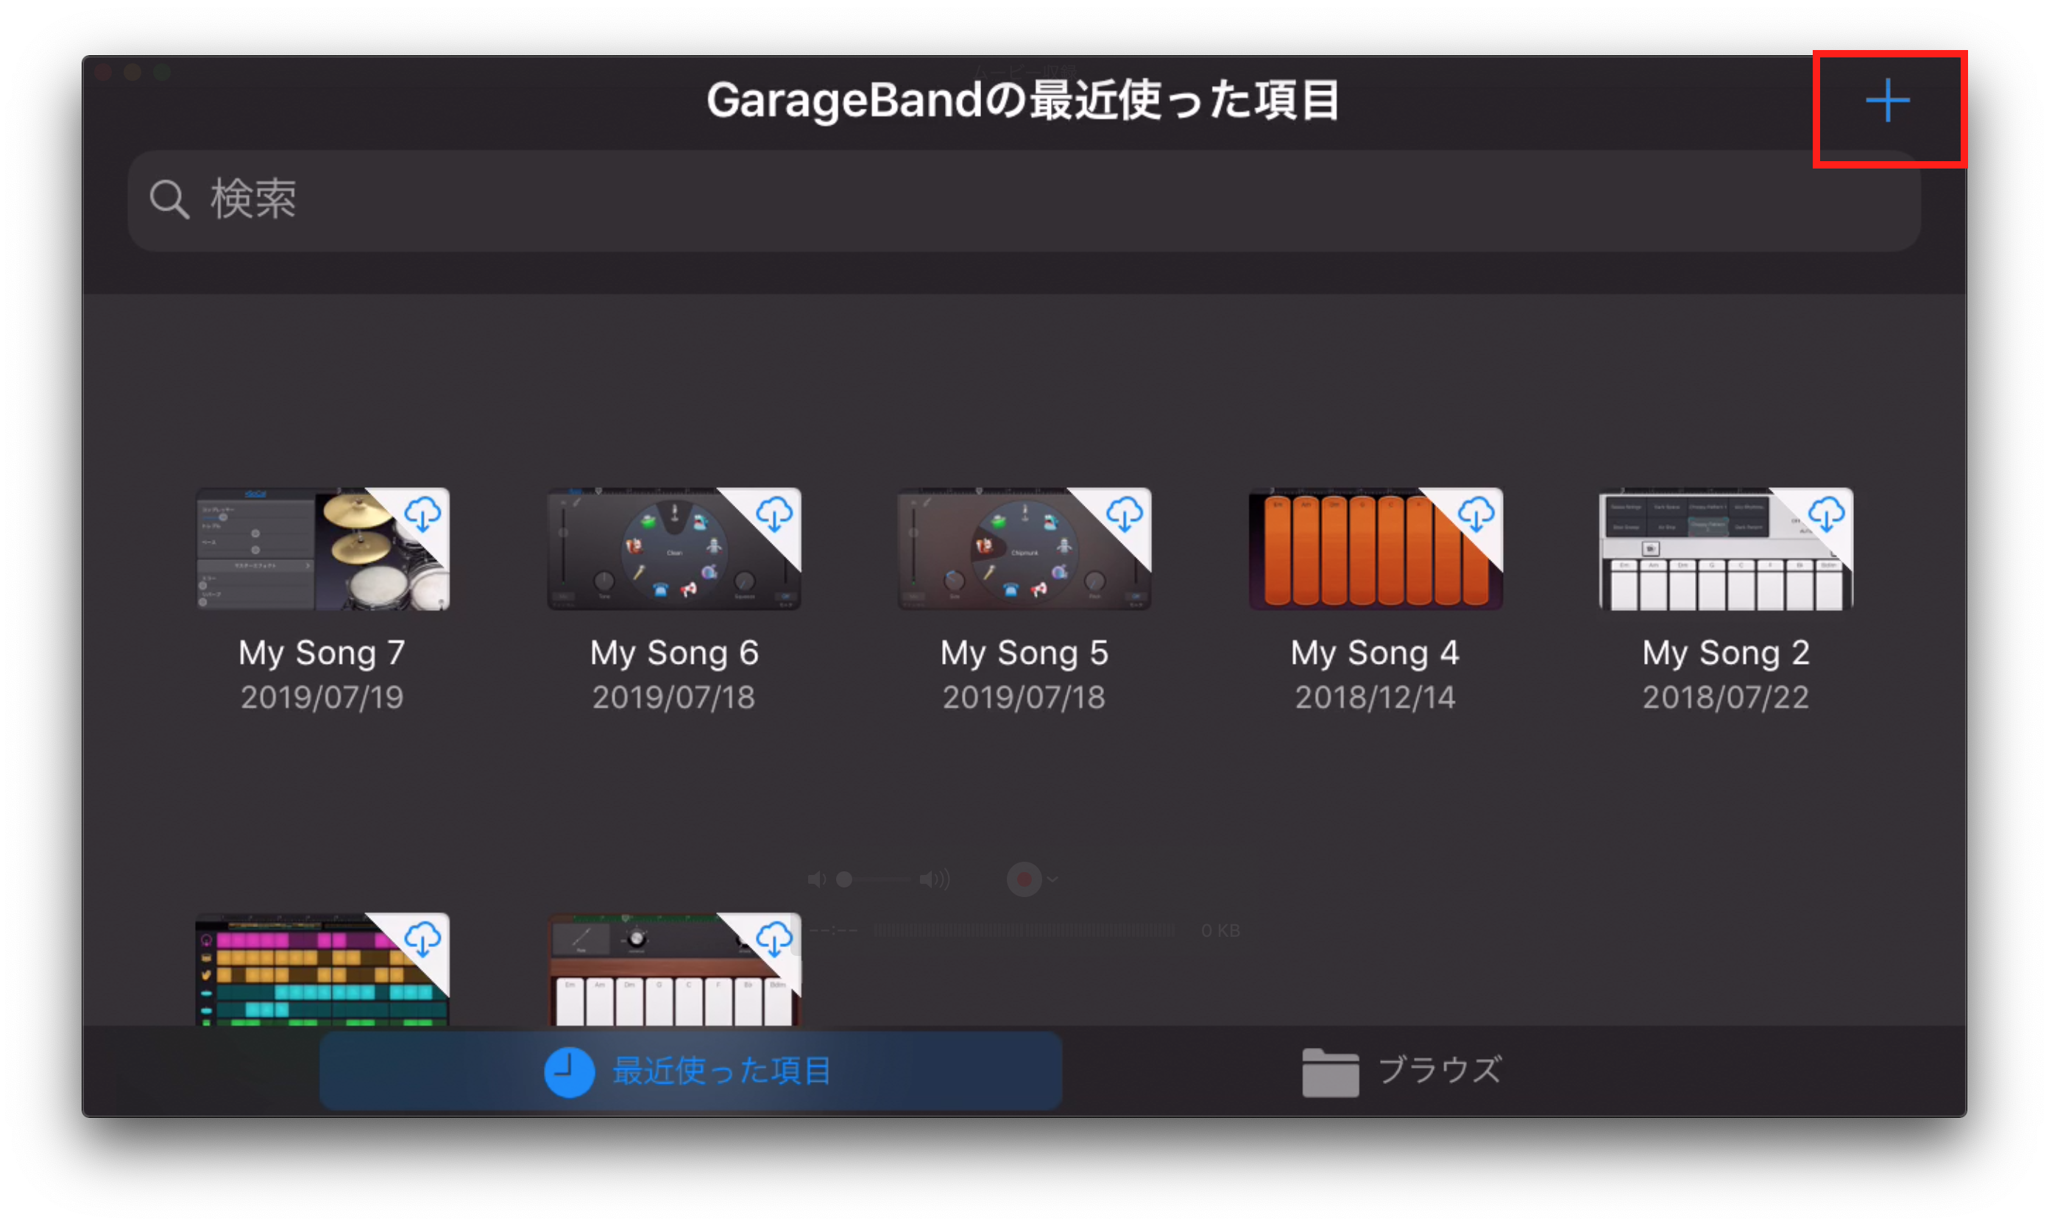The image size is (2049, 1226).
Task: Open the My Song 7 drum thumbnail
Action: (322, 548)
